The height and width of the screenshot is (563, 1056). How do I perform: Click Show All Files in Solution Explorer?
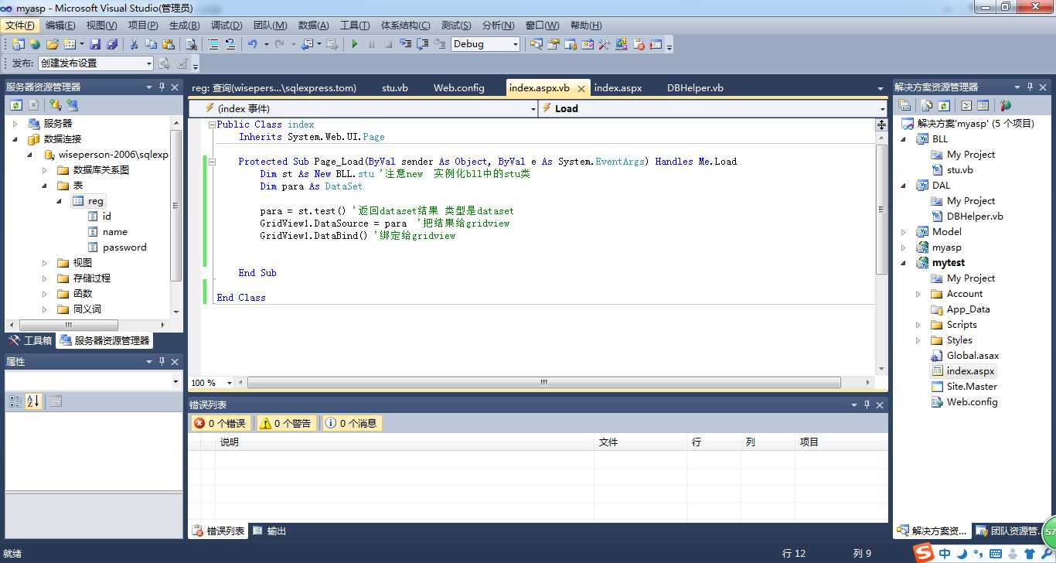(x=927, y=105)
